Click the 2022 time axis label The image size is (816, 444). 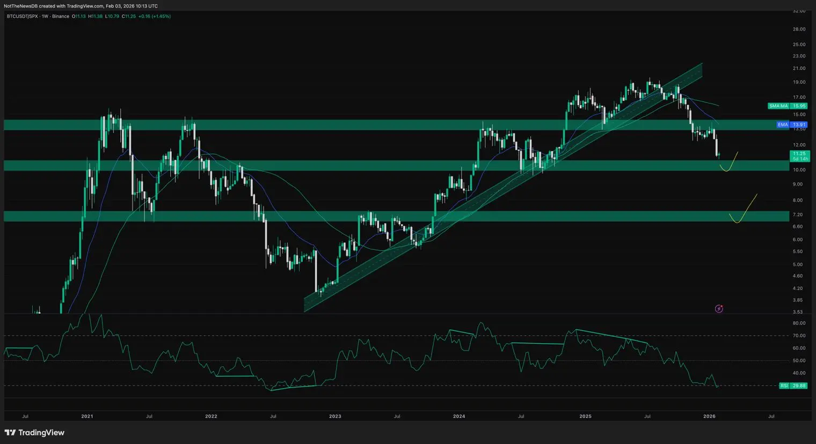pos(211,416)
